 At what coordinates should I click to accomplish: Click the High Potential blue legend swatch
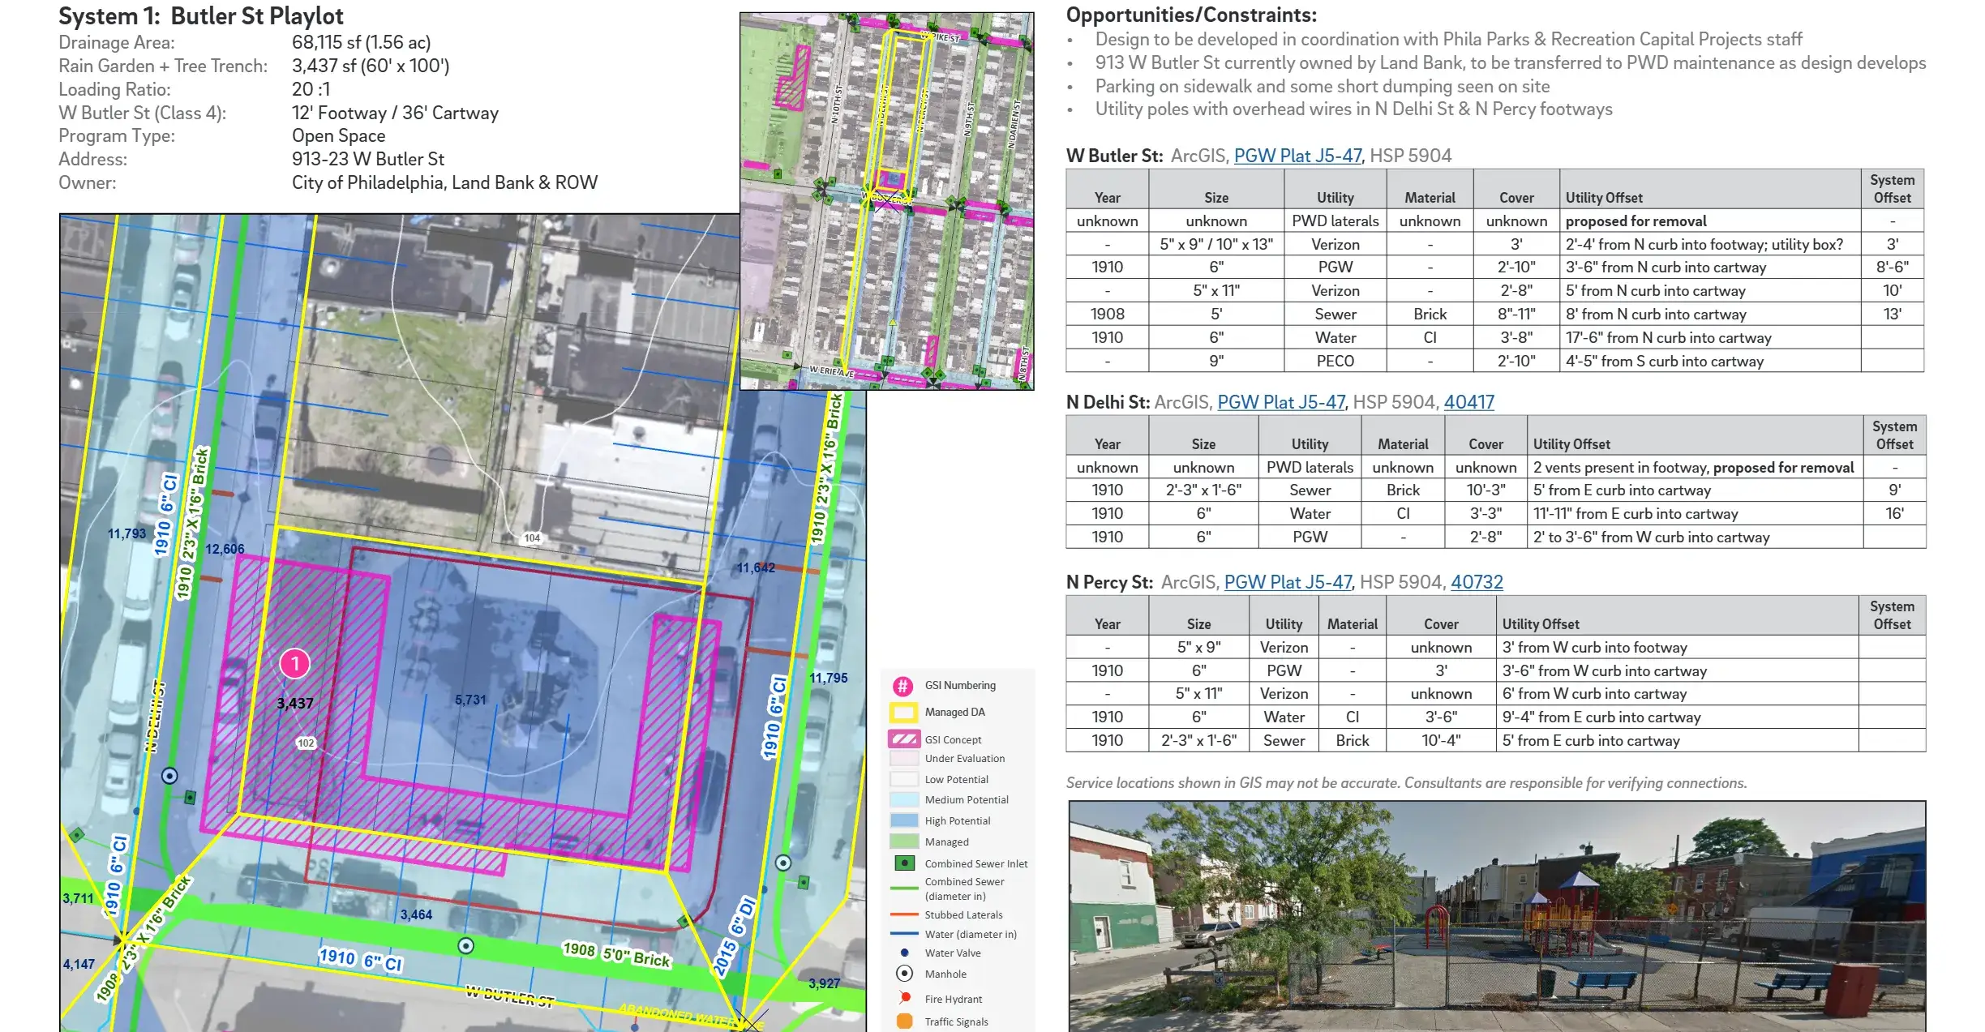(x=903, y=820)
